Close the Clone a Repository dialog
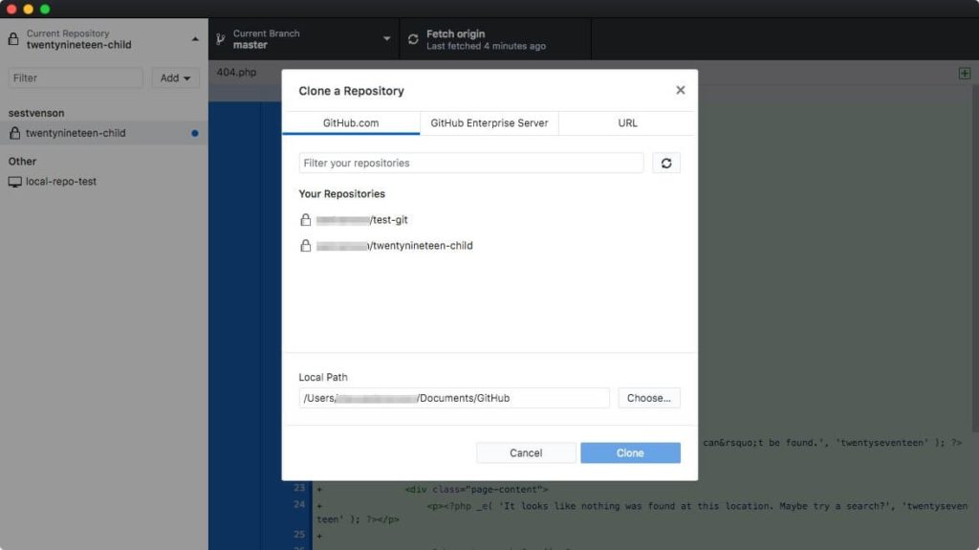 681,91
